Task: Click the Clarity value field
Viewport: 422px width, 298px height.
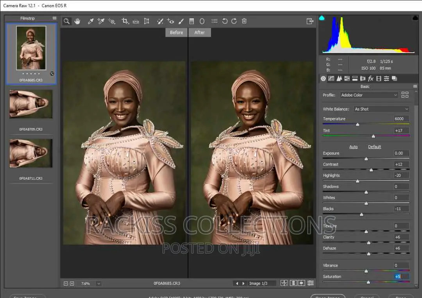Action: click(401, 237)
